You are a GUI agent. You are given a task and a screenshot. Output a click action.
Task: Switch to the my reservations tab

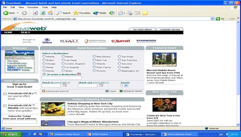coord(143,29)
